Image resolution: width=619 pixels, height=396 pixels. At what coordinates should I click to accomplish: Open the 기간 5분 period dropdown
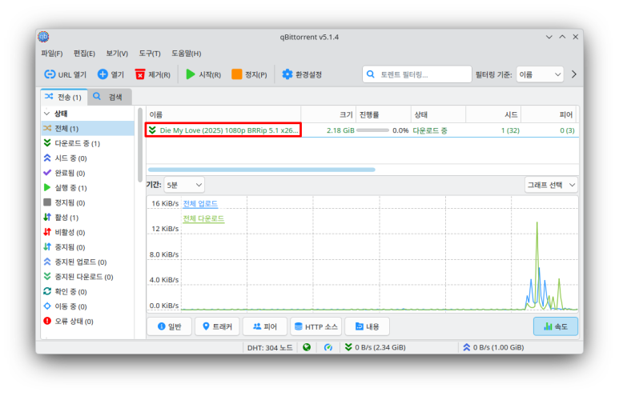[x=184, y=185]
